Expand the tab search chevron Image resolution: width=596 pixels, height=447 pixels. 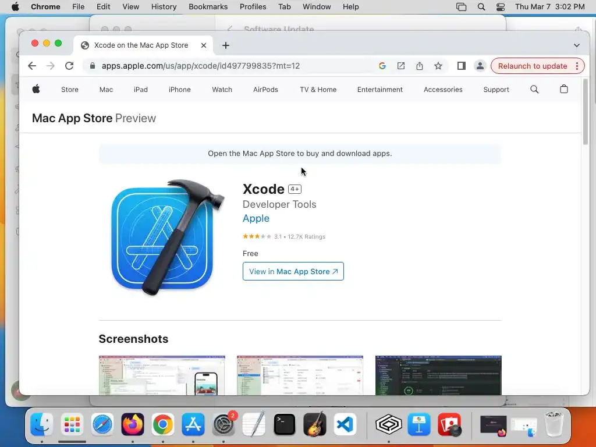[x=577, y=45]
